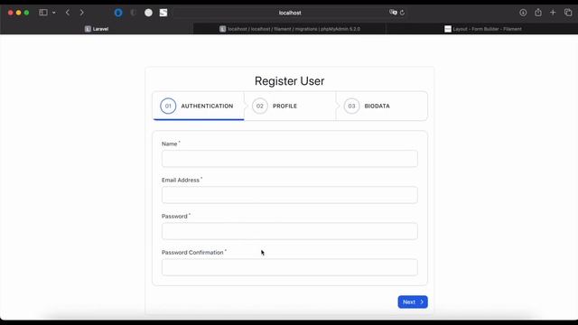Select the 03 Biodata wizard step
This screenshot has height=325, width=578.
click(382, 107)
